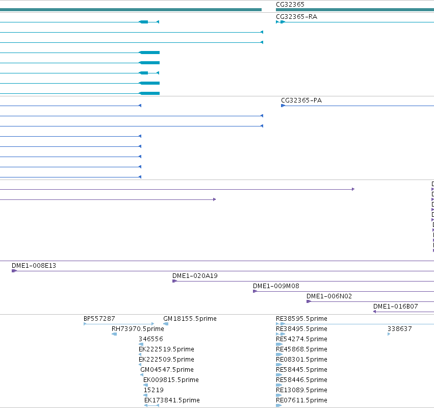Click the RH73970.5prime feature glyph
434x408 pixels.
[x=114, y=335]
